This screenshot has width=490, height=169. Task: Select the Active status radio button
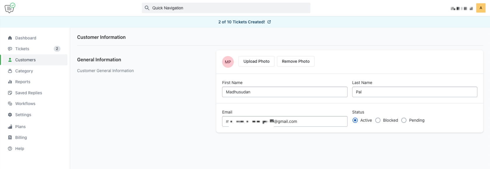[355, 120]
